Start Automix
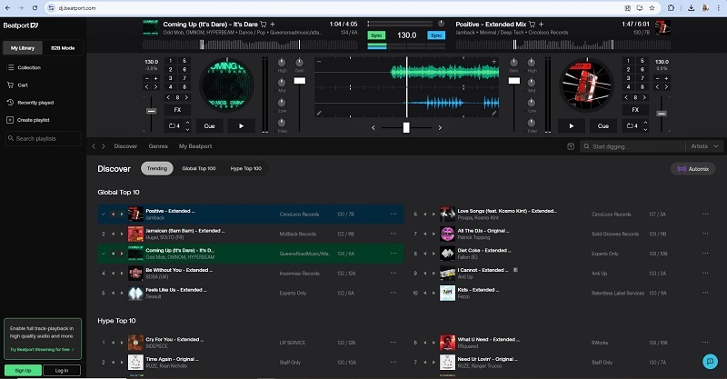The height and width of the screenshot is (379, 727). [693, 169]
